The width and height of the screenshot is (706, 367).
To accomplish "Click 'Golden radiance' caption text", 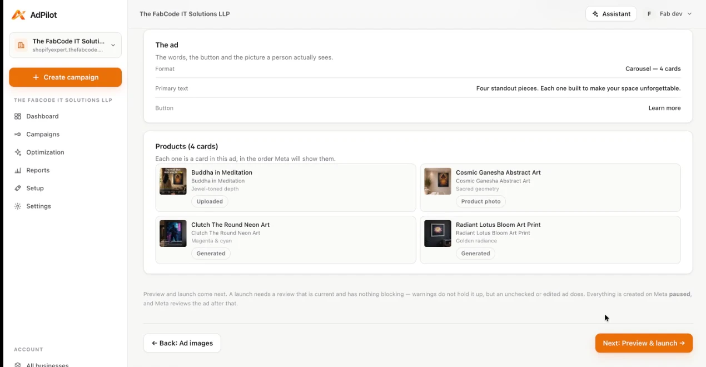I will click(x=476, y=241).
